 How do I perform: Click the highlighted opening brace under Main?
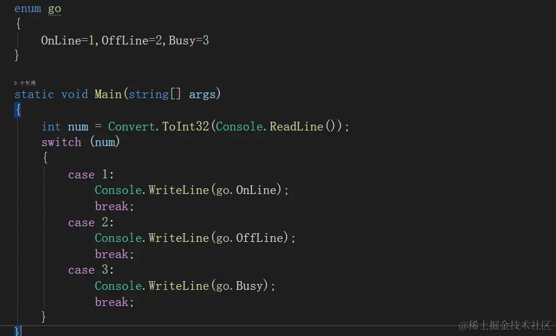[x=18, y=110]
